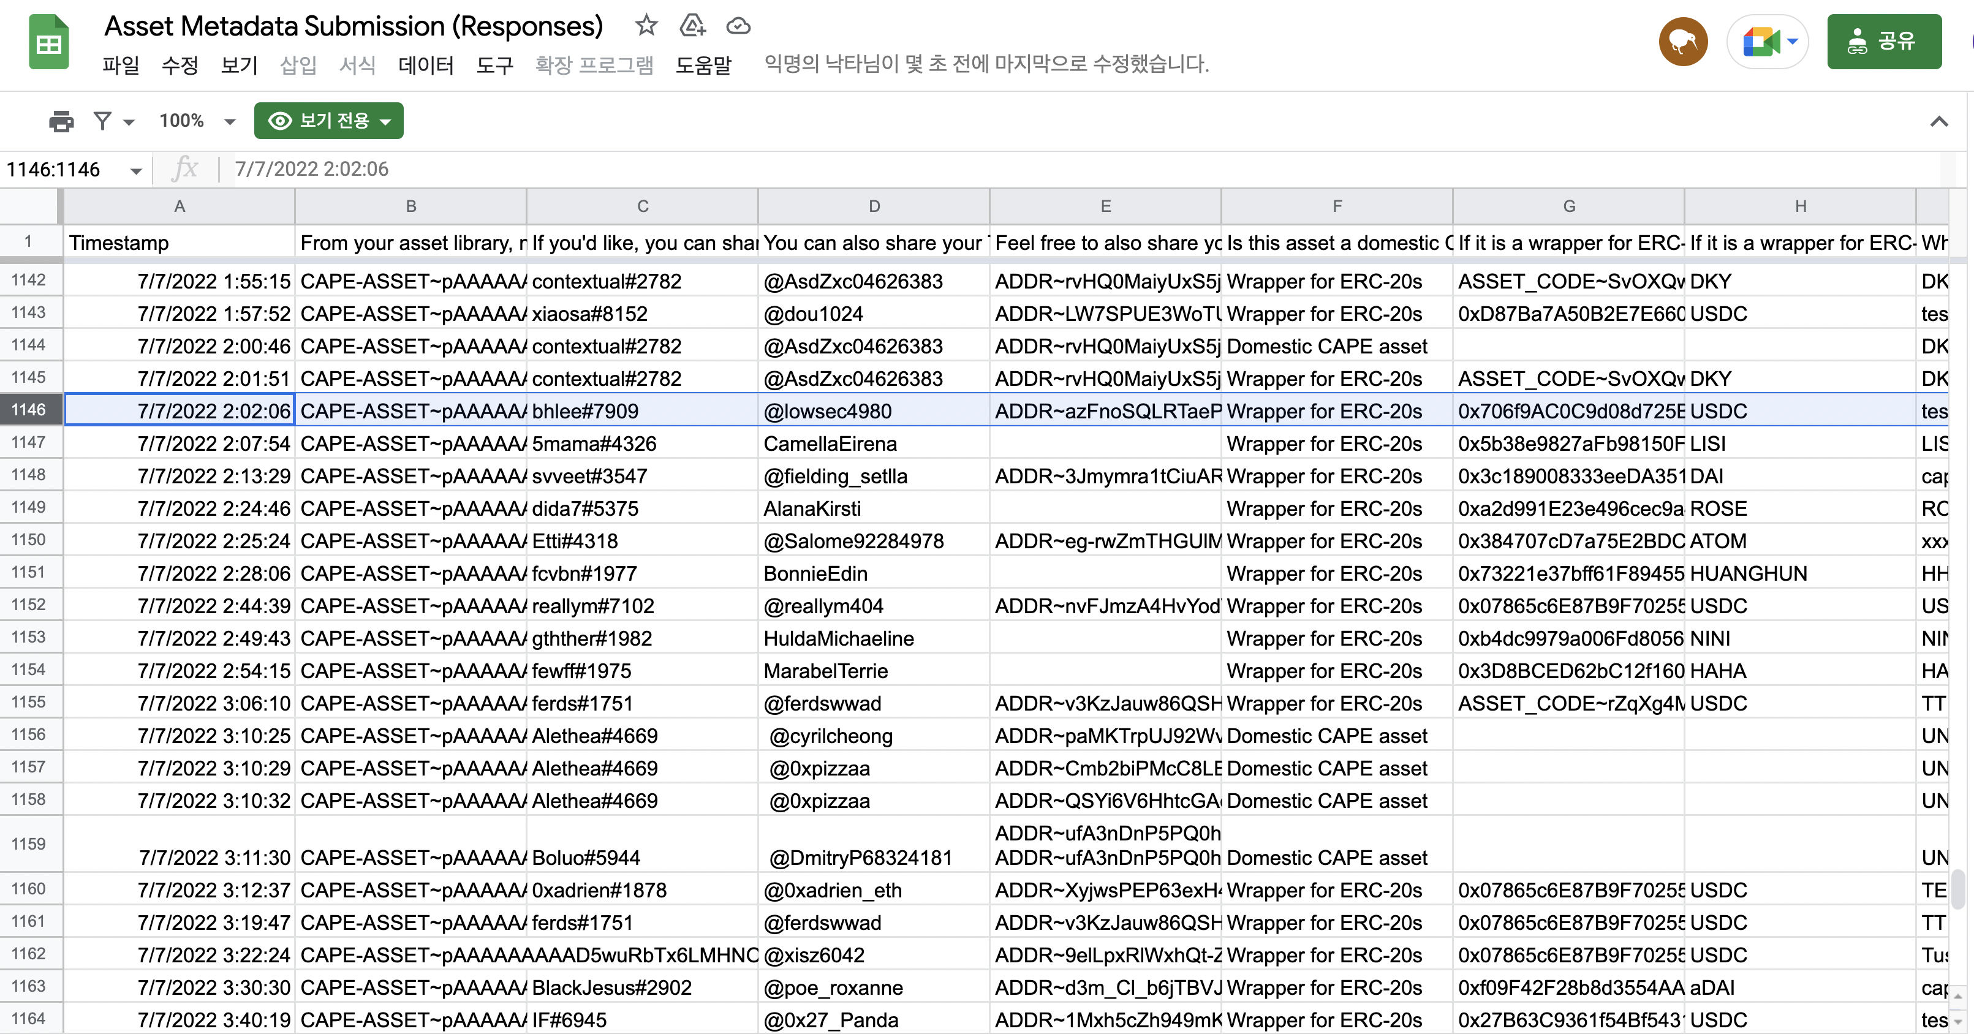
Task: Open the name box cell range dropdown
Action: 135,170
